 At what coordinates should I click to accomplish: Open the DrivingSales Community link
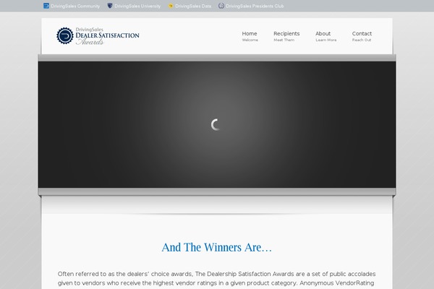pyautogui.click(x=75, y=6)
